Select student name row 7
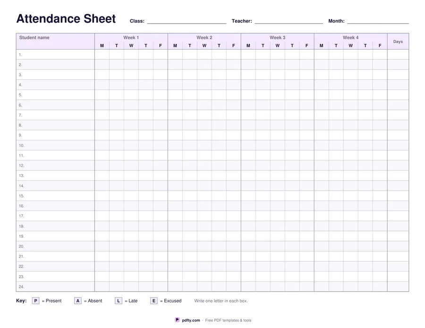425x328 pixels. pos(55,115)
